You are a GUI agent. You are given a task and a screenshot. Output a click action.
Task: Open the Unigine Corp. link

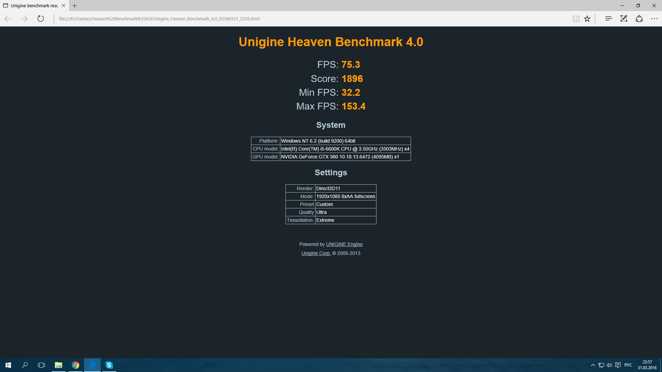[x=316, y=253]
